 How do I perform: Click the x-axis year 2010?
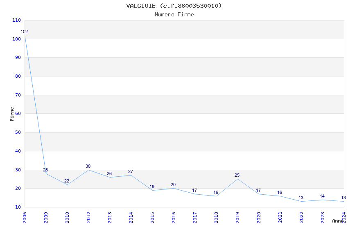coord(67,218)
